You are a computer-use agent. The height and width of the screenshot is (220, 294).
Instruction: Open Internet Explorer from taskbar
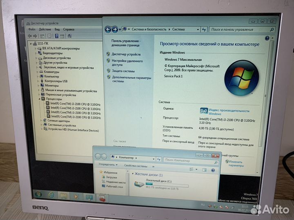coord(51,195)
